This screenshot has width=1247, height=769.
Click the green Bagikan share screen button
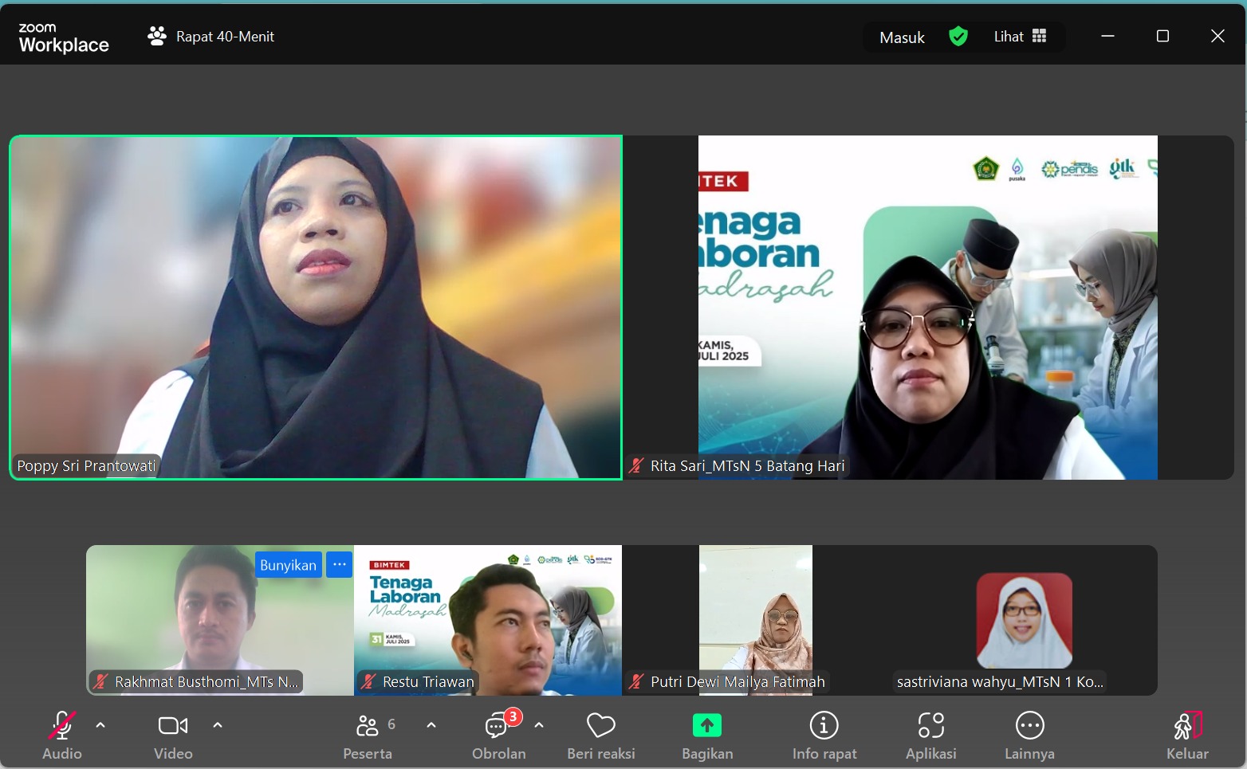pos(707,735)
